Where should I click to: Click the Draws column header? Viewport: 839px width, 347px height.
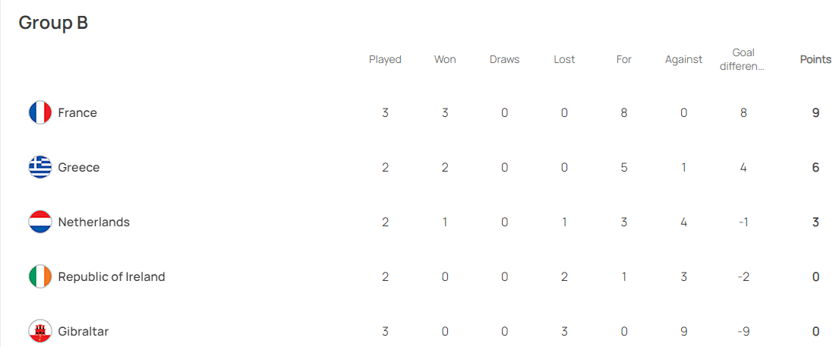(504, 59)
